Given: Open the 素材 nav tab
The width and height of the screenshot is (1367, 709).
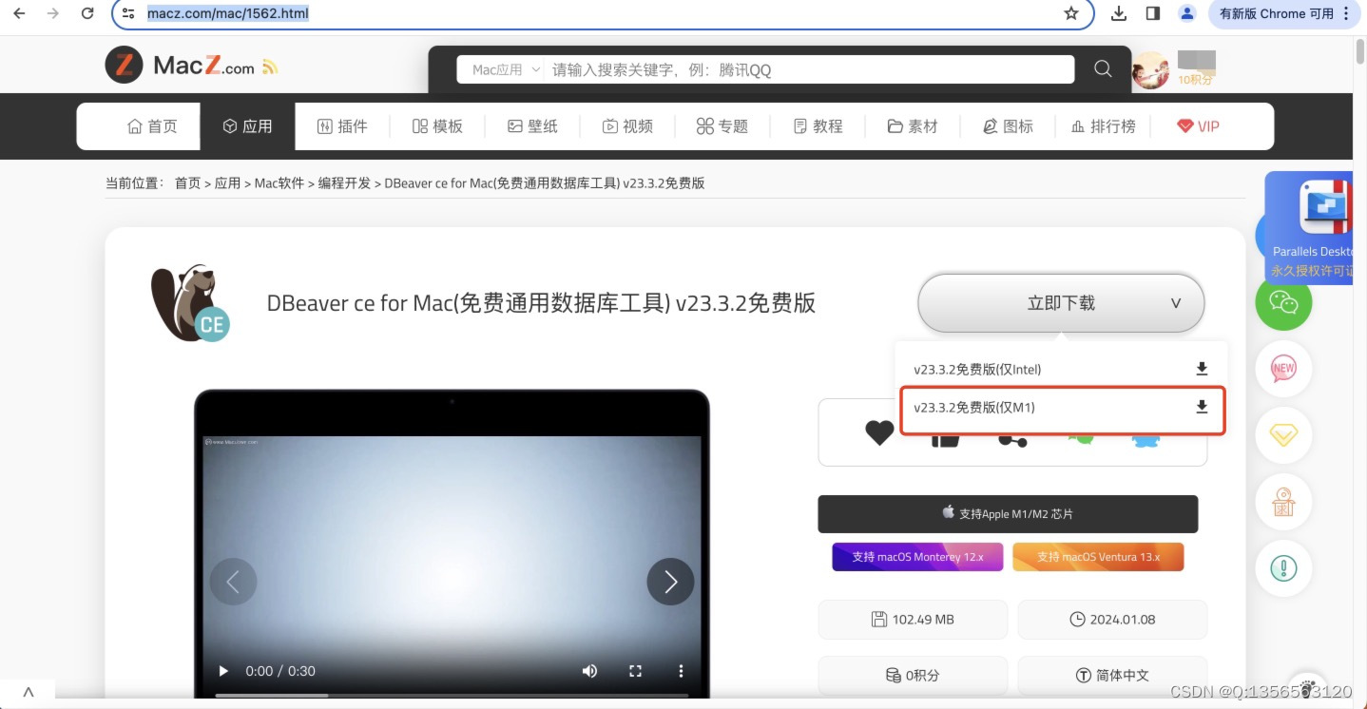Looking at the screenshot, I should click(913, 126).
